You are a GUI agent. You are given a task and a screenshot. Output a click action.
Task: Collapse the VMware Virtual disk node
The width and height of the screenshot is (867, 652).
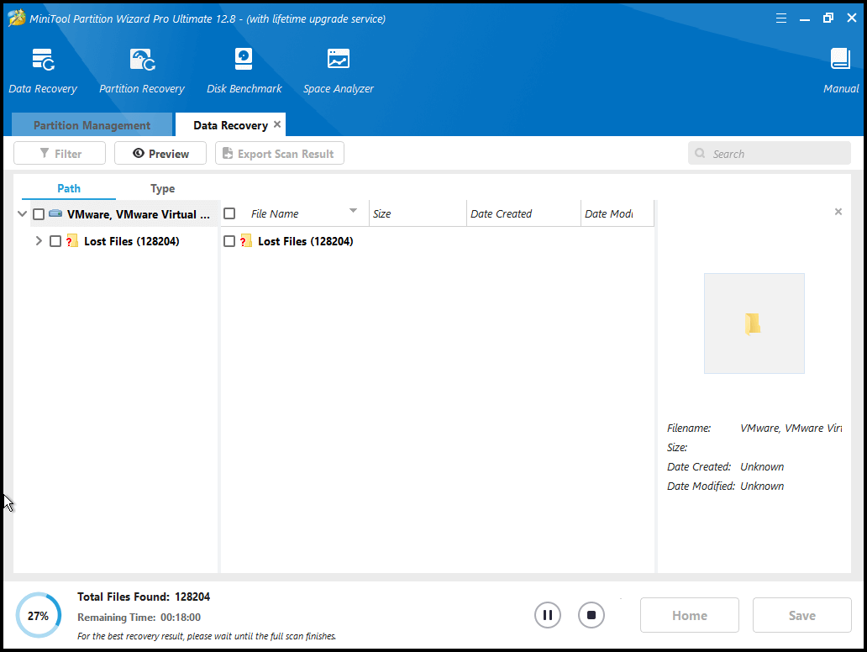[x=22, y=213]
